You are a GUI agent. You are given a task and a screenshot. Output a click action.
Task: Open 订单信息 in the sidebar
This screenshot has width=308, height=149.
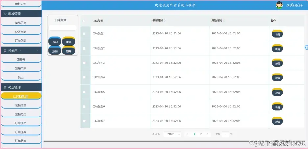21,123
